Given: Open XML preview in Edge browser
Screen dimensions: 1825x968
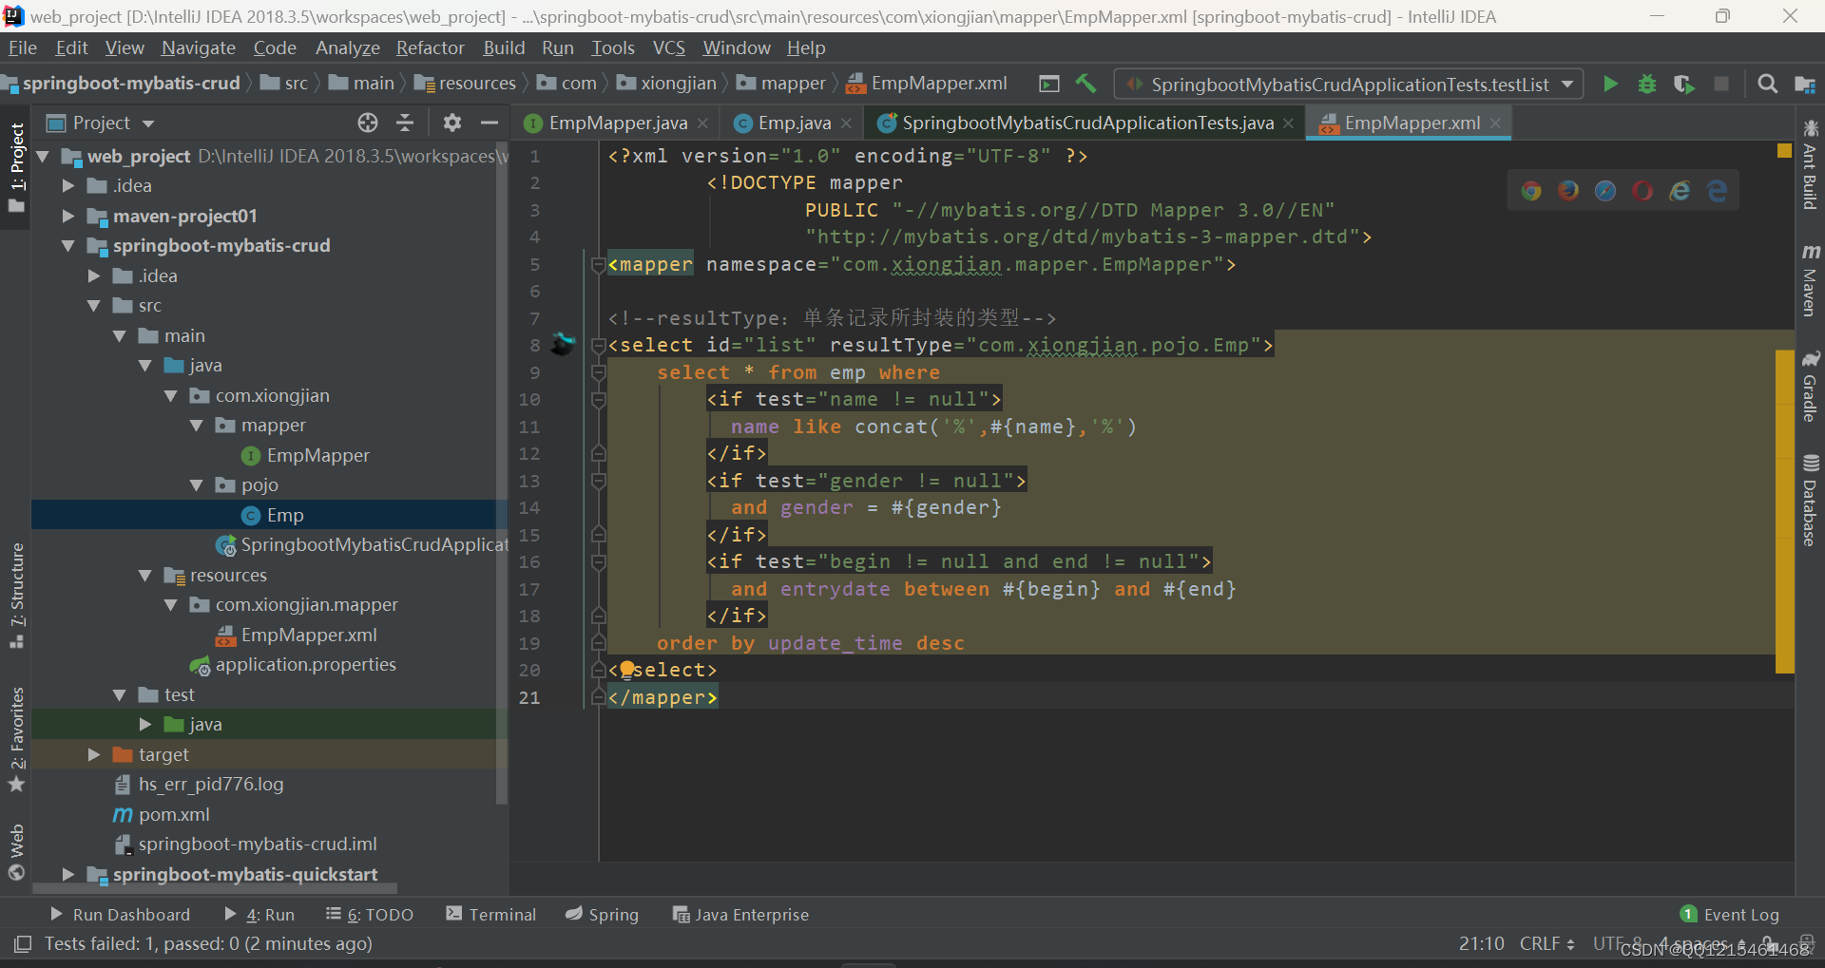Looking at the screenshot, I should pos(1717,191).
